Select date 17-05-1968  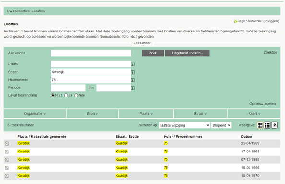[250, 152]
